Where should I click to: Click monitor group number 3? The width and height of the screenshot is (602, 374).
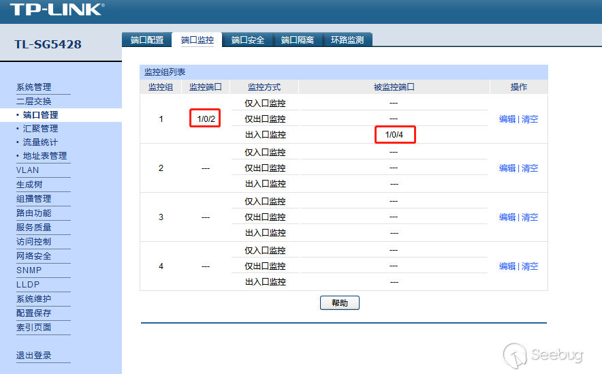pos(161,217)
